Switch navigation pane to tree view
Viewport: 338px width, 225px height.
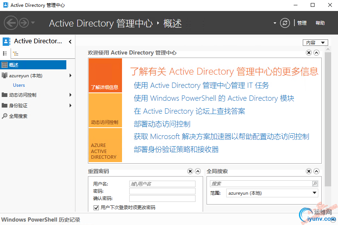click(x=16, y=53)
